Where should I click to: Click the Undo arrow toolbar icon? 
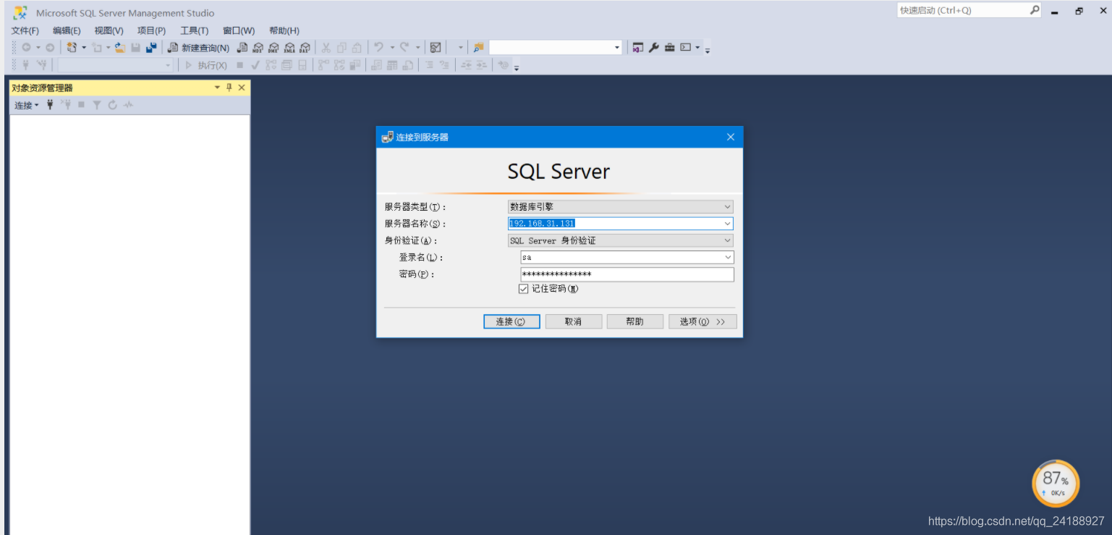pos(378,47)
